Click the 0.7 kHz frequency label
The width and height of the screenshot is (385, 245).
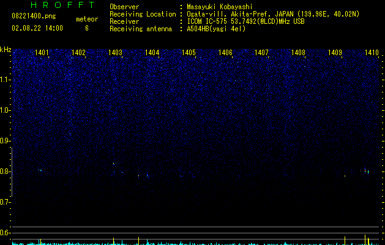coord(6,202)
